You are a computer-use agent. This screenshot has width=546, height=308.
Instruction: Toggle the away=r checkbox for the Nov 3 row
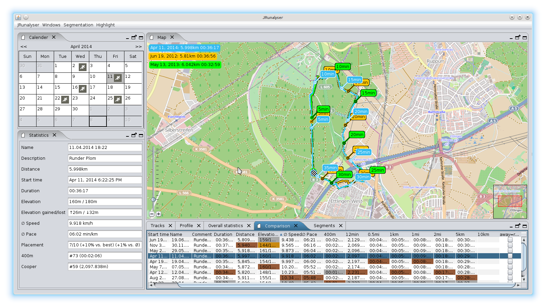click(510, 245)
